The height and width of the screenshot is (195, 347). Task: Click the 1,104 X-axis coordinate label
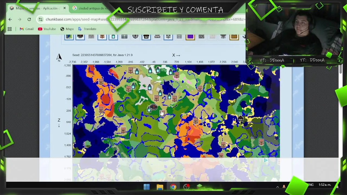[188, 62]
